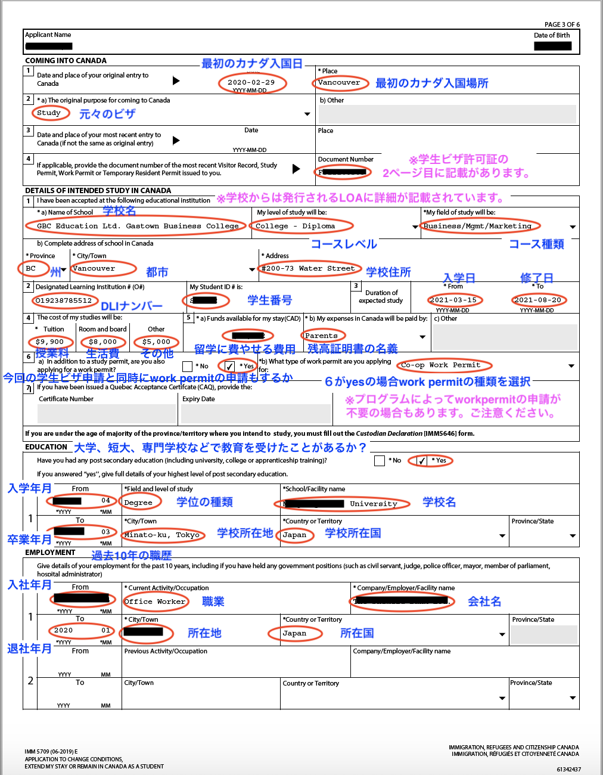Click the grey 'b) Other' purpose field

447,114
